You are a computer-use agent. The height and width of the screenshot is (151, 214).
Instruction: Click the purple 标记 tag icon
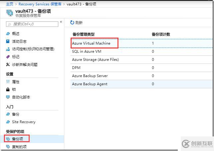point(8,57)
